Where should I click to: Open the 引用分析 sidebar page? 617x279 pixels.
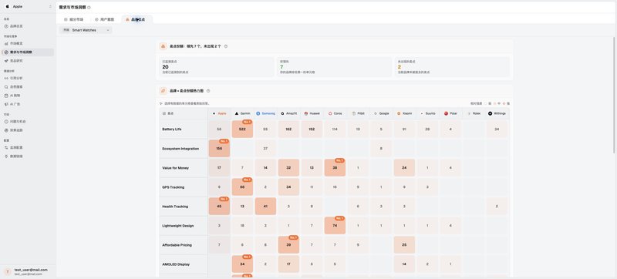[x=28, y=78]
